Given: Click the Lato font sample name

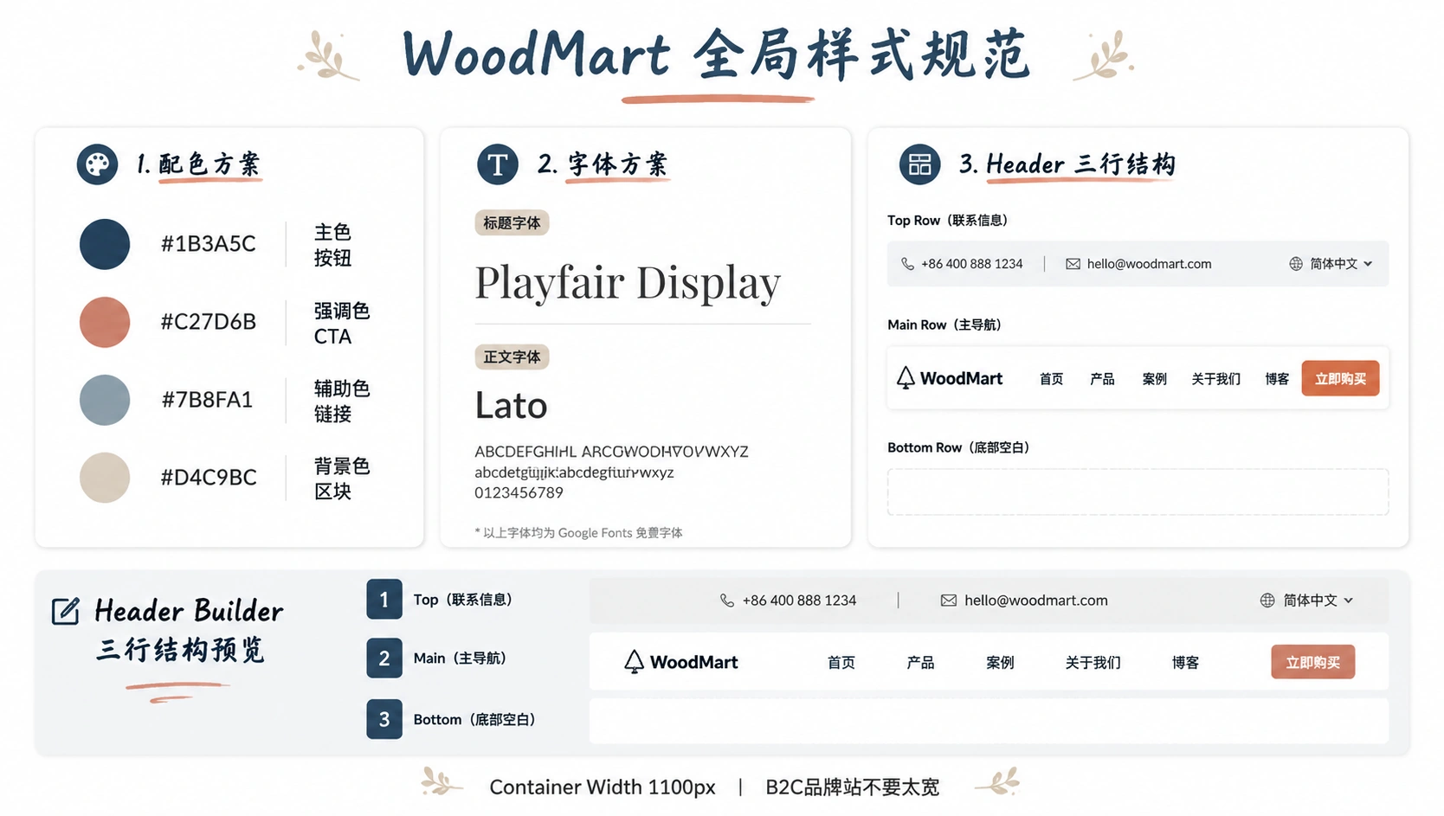Looking at the screenshot, I should [511, 405].
